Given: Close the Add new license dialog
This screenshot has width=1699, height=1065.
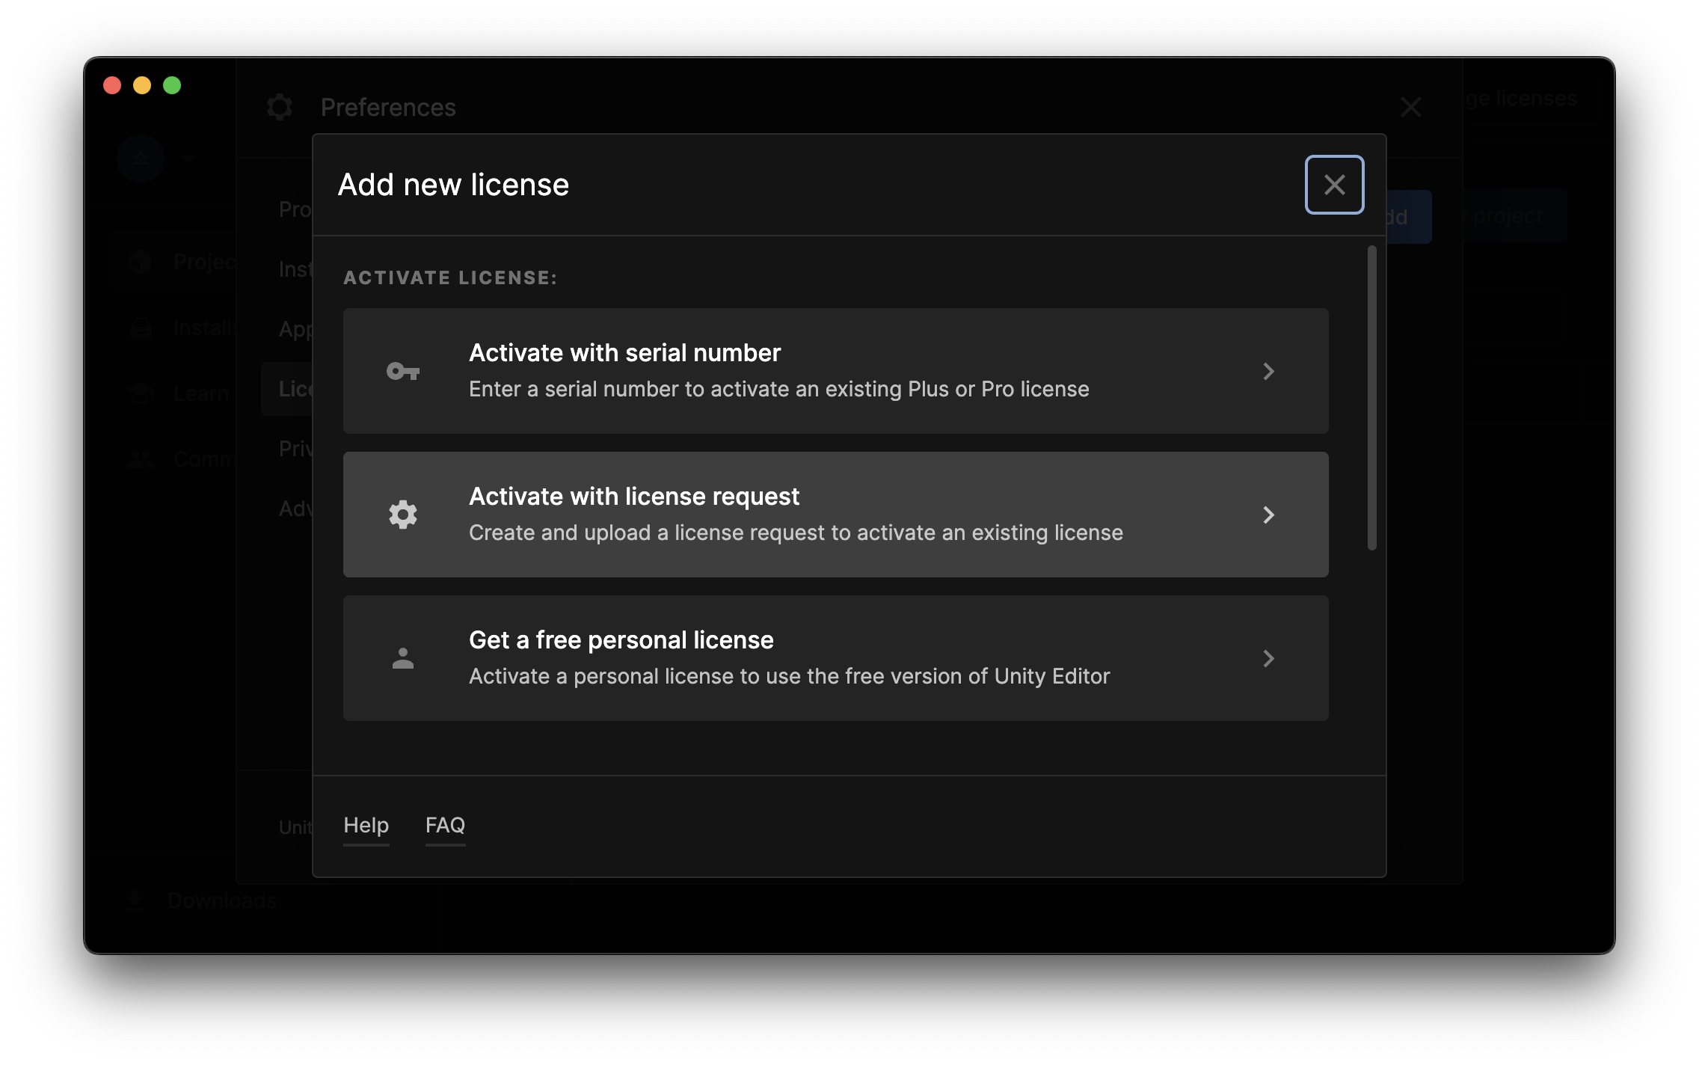Looking at the screenshot, I should tap(1334, 185).
